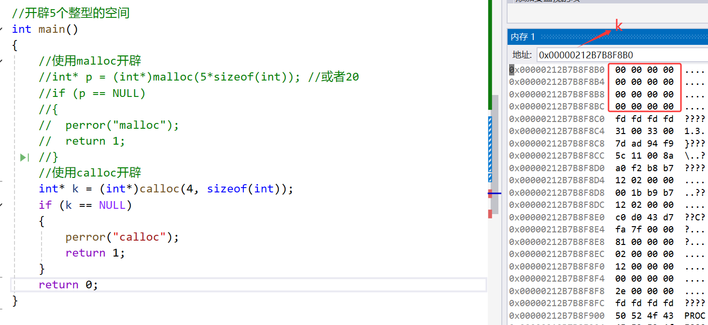Click memory row address 0x00000212B7B8F8F8
Viewport: 708px width, 325px height.
[557, 291]
